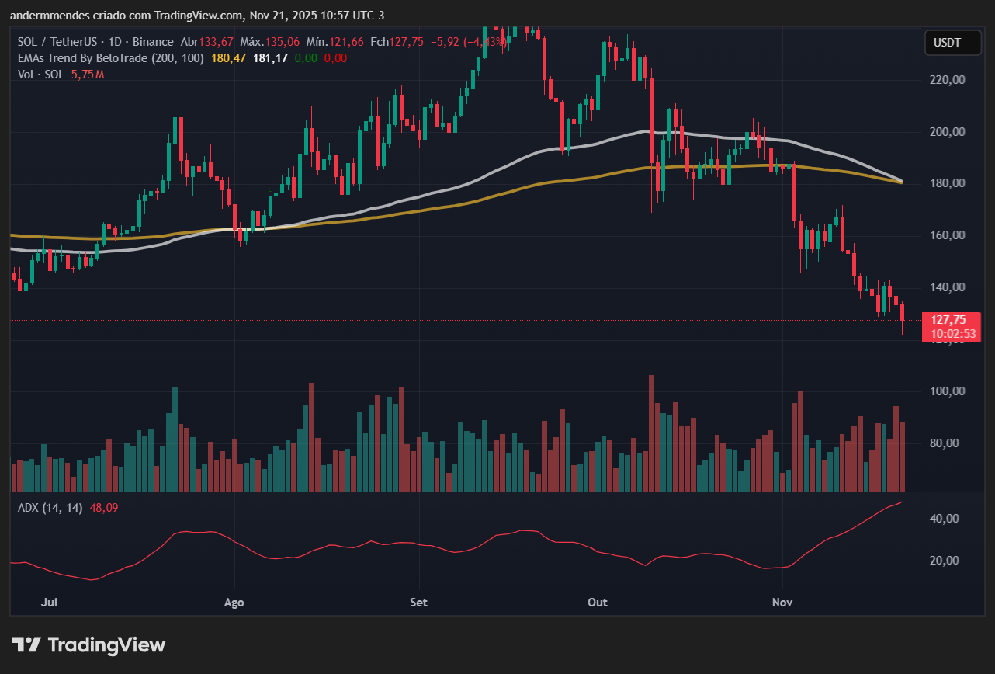Select the Nov label on time axis
995x674 pixels.
coord(782,602)
